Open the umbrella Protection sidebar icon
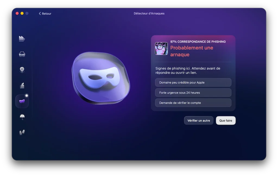Viewport: 278px width, 176px height. click(22, 117)
